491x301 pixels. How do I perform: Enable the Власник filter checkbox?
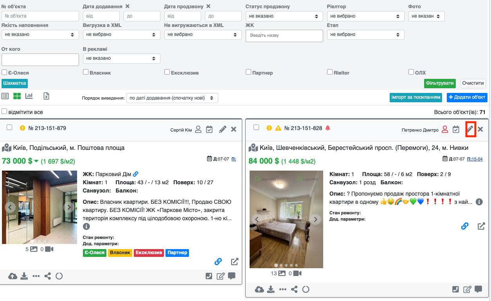tap(86, 72)
